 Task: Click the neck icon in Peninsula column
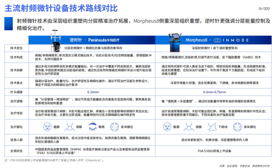tap(70, 127)
